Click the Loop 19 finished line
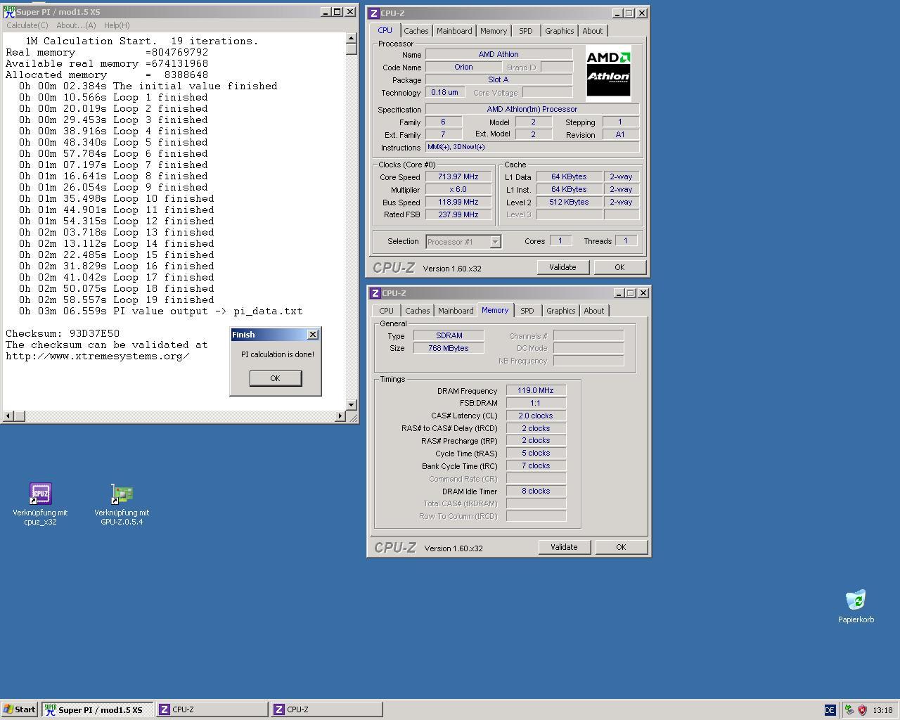This screenshot has height=720, width=900. 116,300
